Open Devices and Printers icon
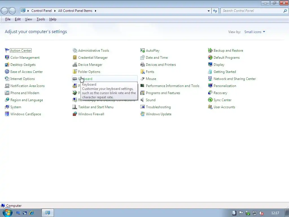This screenshot has height=217, width=289. [x=143, y=65]
